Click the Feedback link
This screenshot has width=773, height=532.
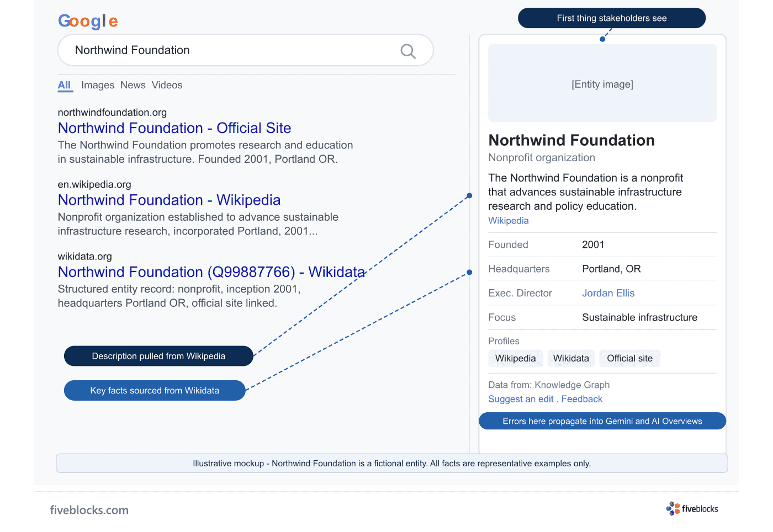(582, 399)
